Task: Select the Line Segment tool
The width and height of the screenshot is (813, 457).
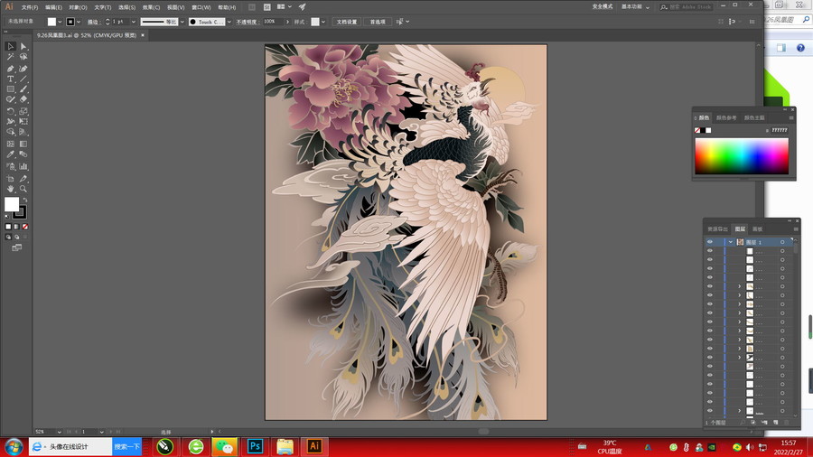Action: (23, 79)
